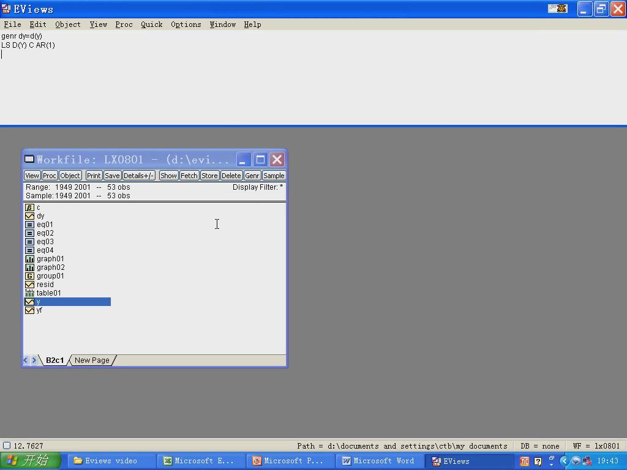627x470 pixels.
Task: Open the Help menu
Action: point(252,24)
